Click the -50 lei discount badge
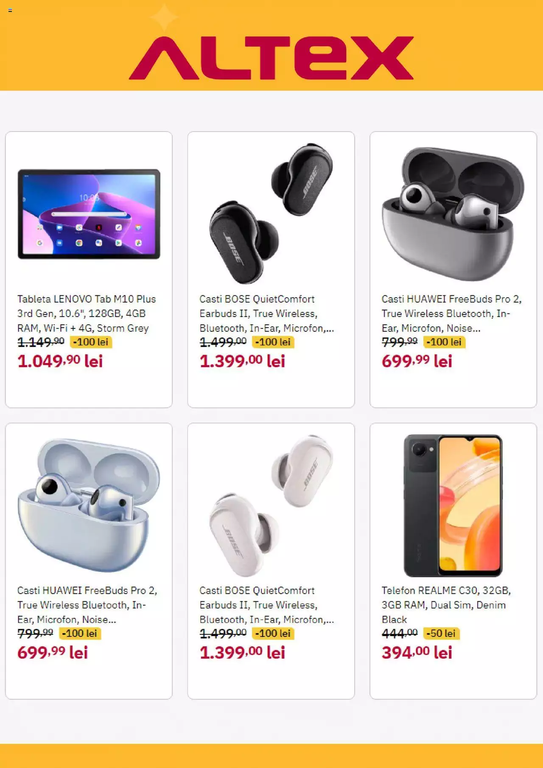543x768 pixels. 441,633
